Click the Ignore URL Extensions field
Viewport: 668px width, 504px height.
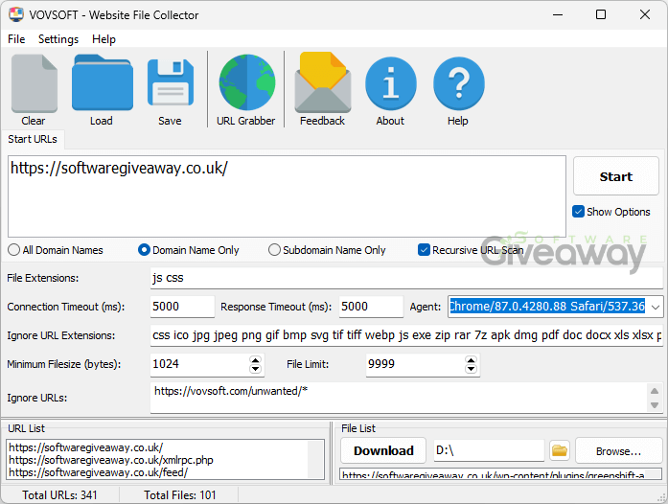click(406, 335)
